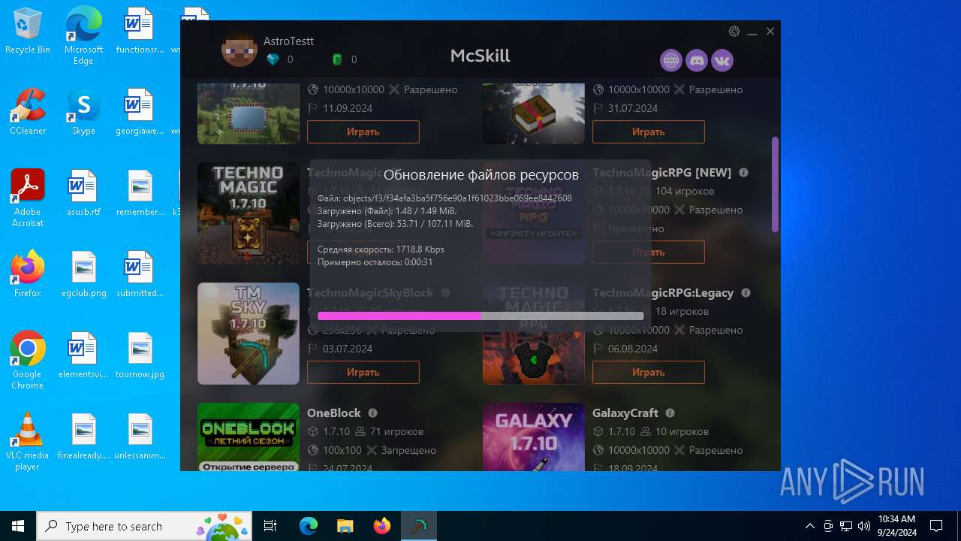The image size is (961, 541).
Task: Play TechnoMagicSkyBlock server
Action: point(363,372)
